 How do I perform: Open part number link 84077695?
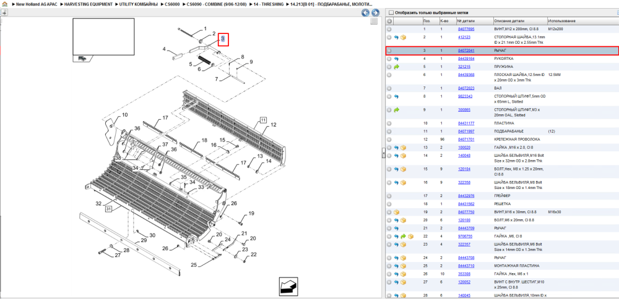[466, 29]
